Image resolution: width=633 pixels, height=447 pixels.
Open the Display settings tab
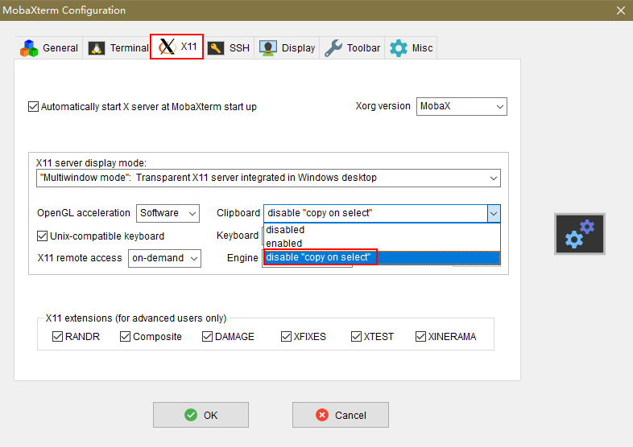[287, 48]
